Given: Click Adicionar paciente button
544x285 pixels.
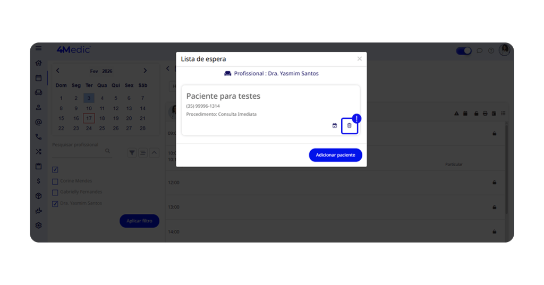Looking at the screenshot, I should click(x=336, y=155).
